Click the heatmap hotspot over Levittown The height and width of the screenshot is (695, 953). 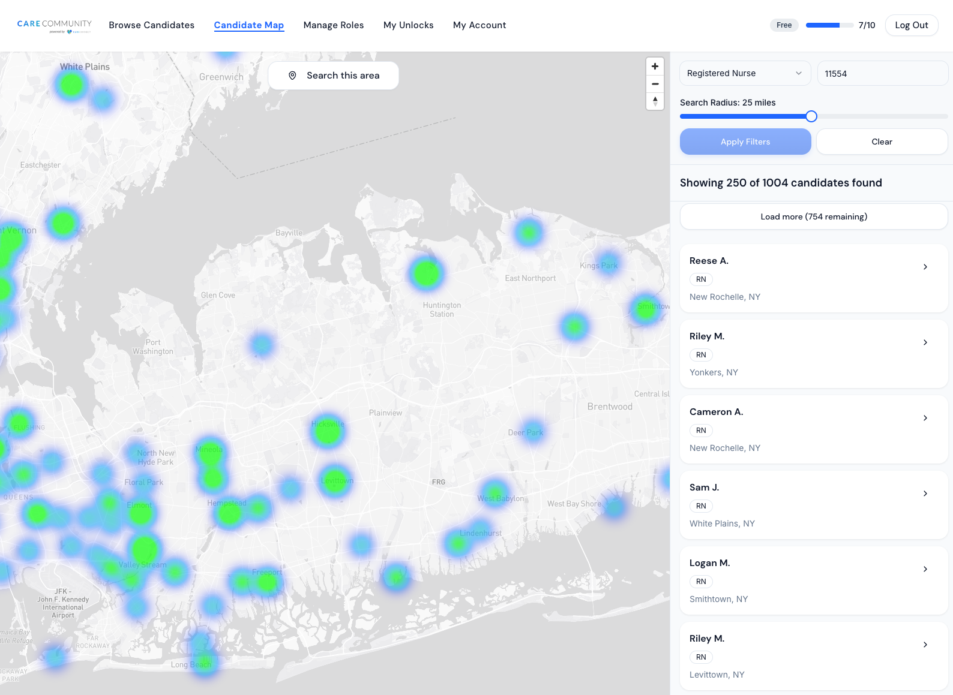click(335, 480)
